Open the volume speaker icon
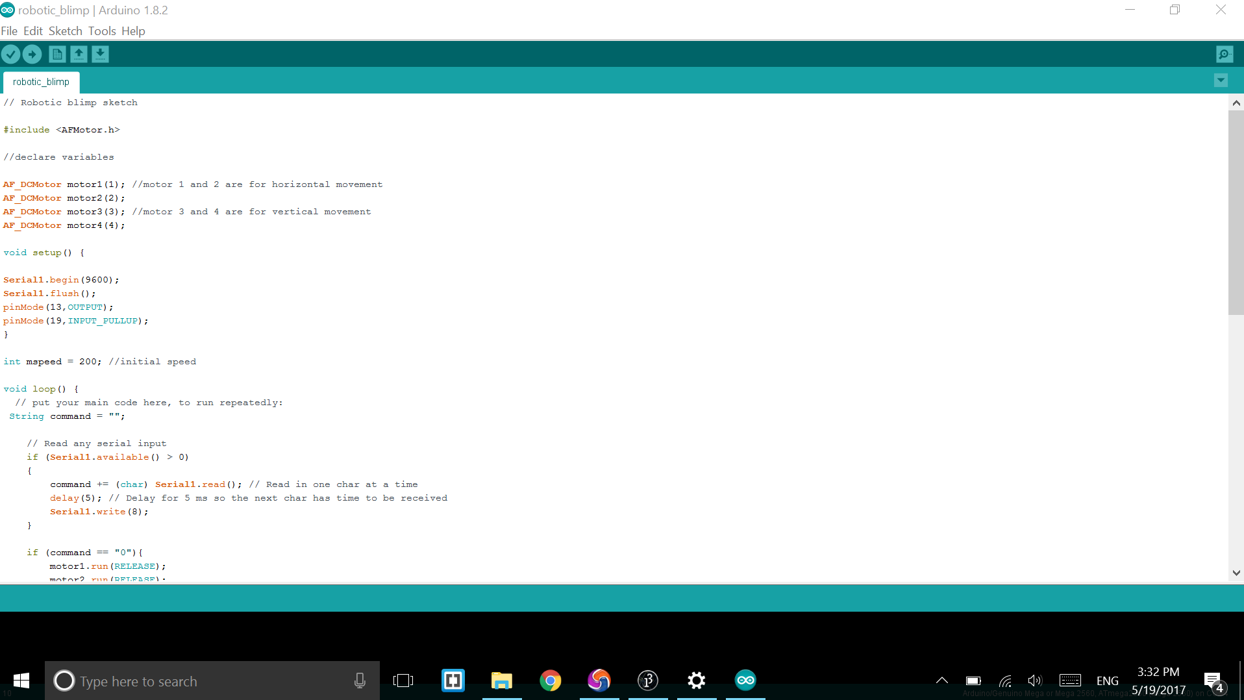 click(1036, 681)
